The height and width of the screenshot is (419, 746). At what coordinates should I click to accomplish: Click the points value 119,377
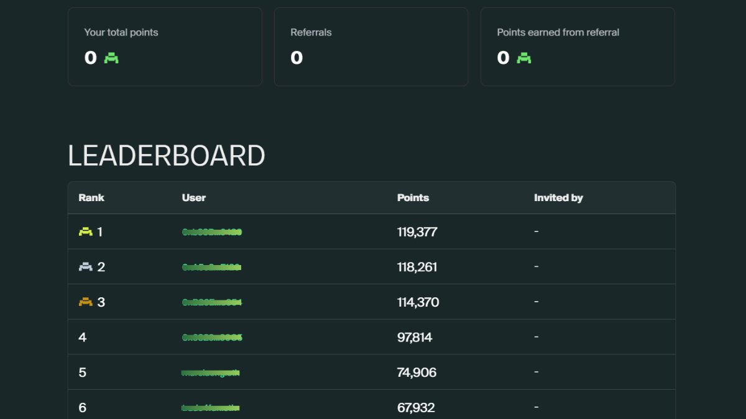tap(417, 232)
